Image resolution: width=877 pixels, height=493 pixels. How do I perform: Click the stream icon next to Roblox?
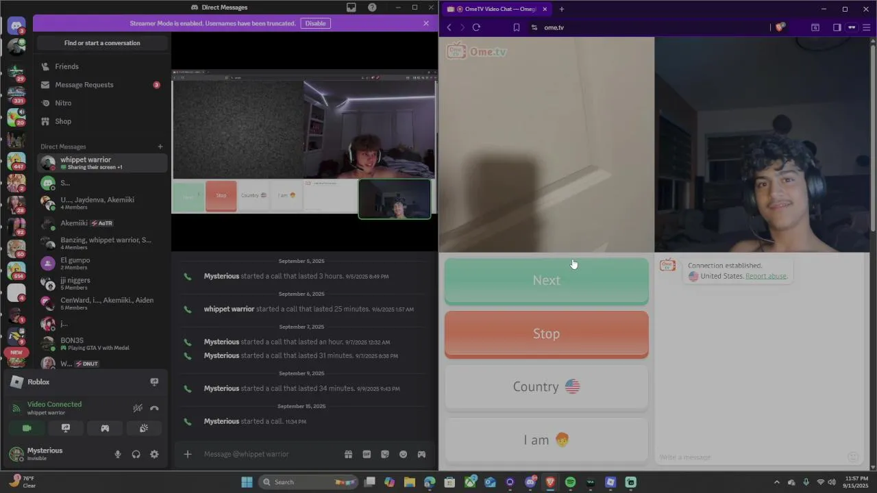coord(154,382)
